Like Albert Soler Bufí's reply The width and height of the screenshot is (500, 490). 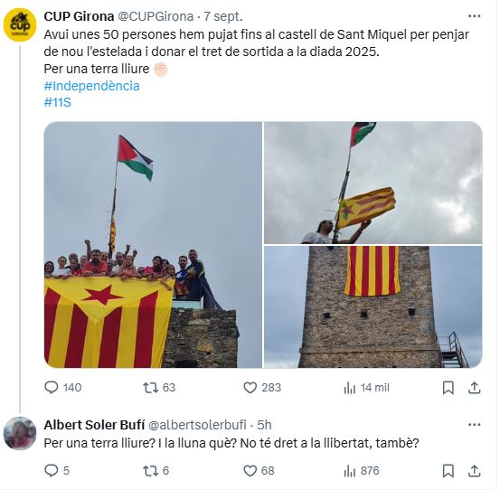pos(250,470)
